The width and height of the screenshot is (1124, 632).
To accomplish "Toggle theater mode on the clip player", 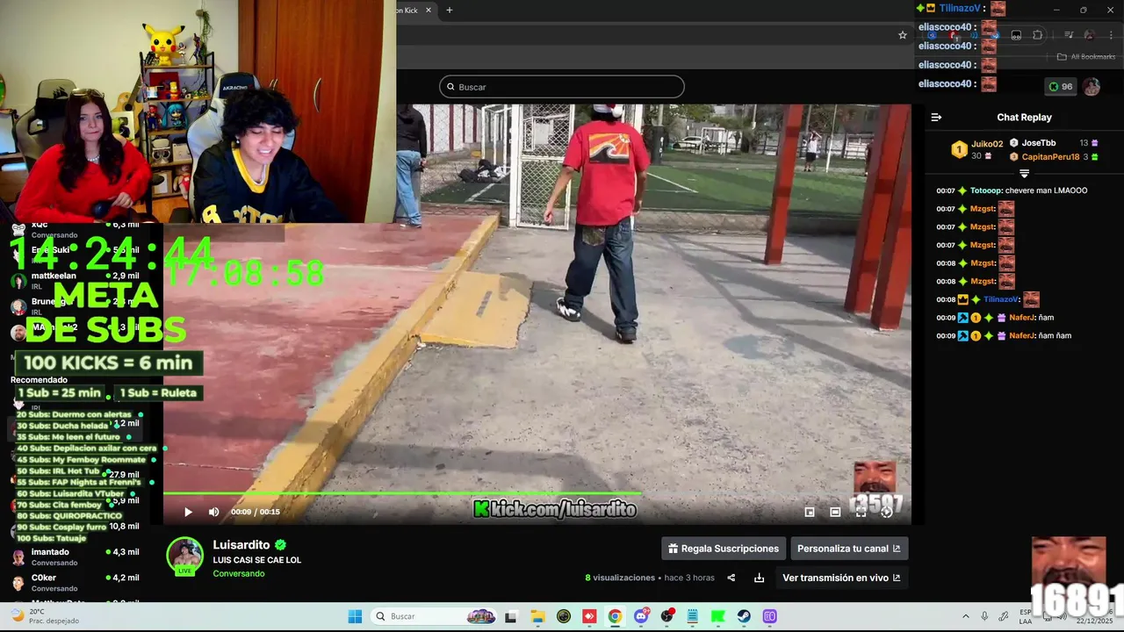I will point(835,512).
